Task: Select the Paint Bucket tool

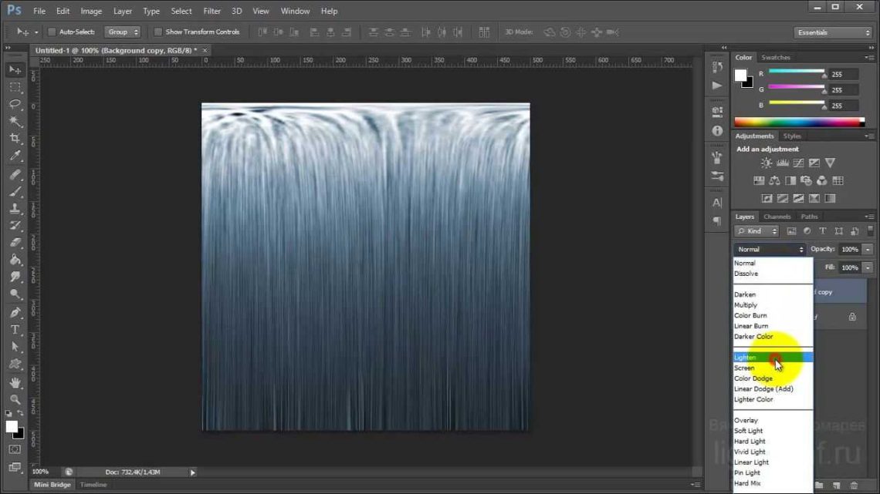Action: click(x=15, y=260)
